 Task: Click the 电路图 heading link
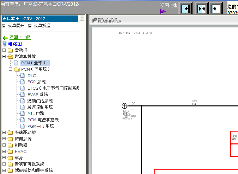(15, 44)
